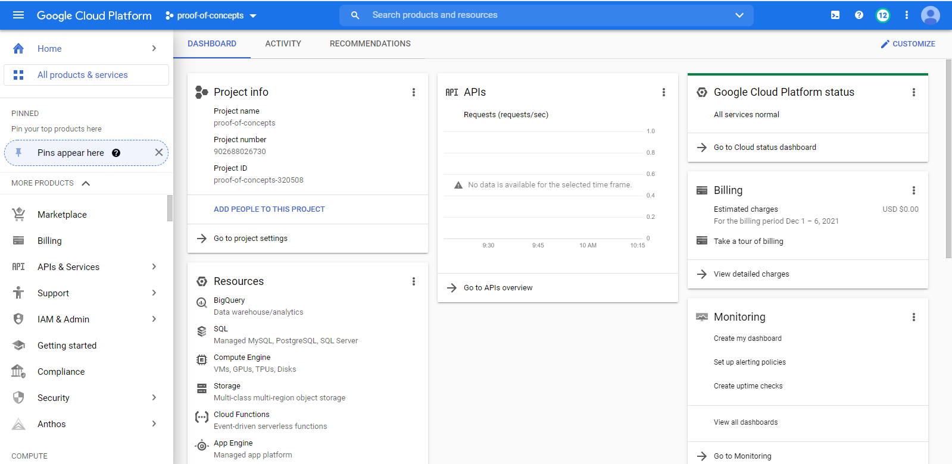The width and height of the screenshot is (952, 464).
Task: Expand APIs & Services submenu chevron
Action: 154,267
